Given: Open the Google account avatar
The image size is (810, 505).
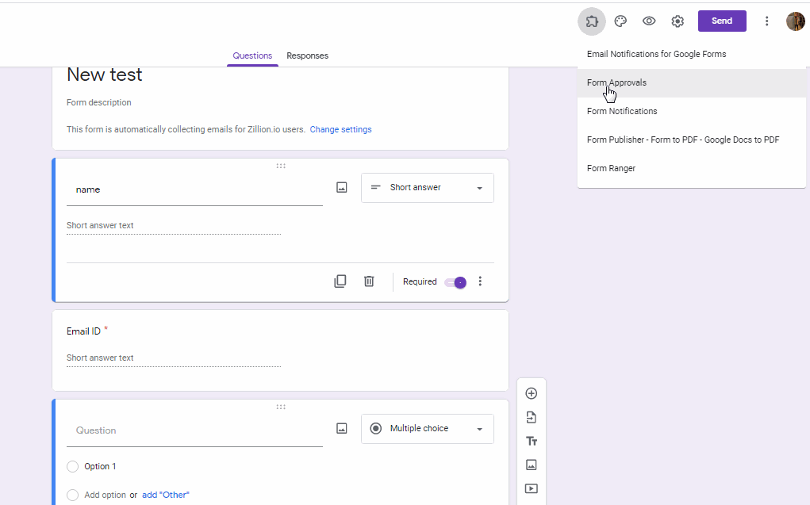Looking at the screenshot, I should [x=795, y=21].
